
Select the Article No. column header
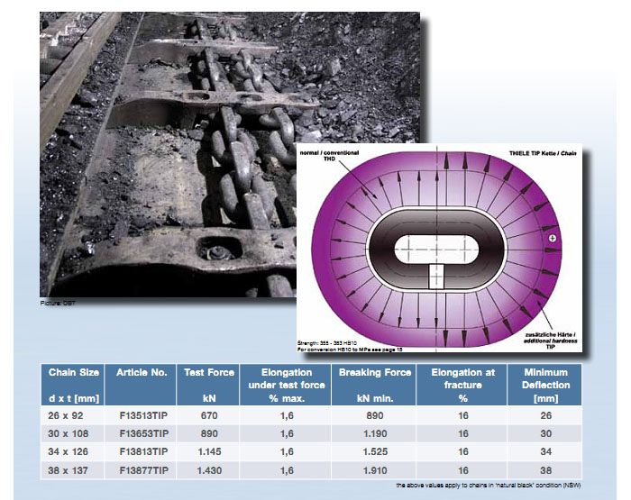[x=138, y=372]
